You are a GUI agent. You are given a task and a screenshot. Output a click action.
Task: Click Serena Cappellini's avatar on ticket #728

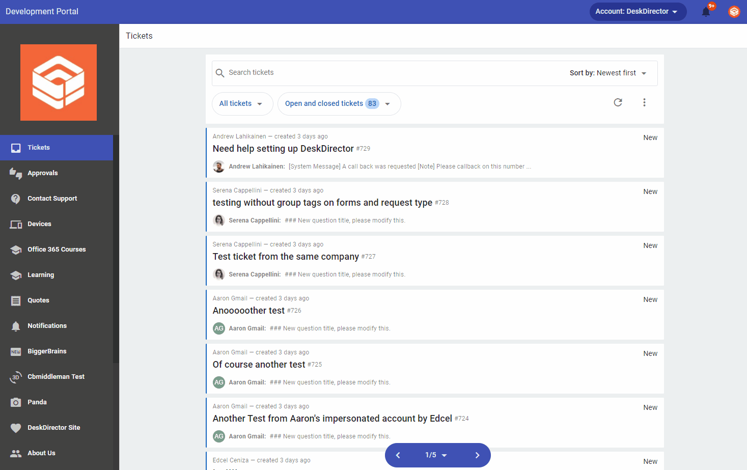tap(219, 220)
